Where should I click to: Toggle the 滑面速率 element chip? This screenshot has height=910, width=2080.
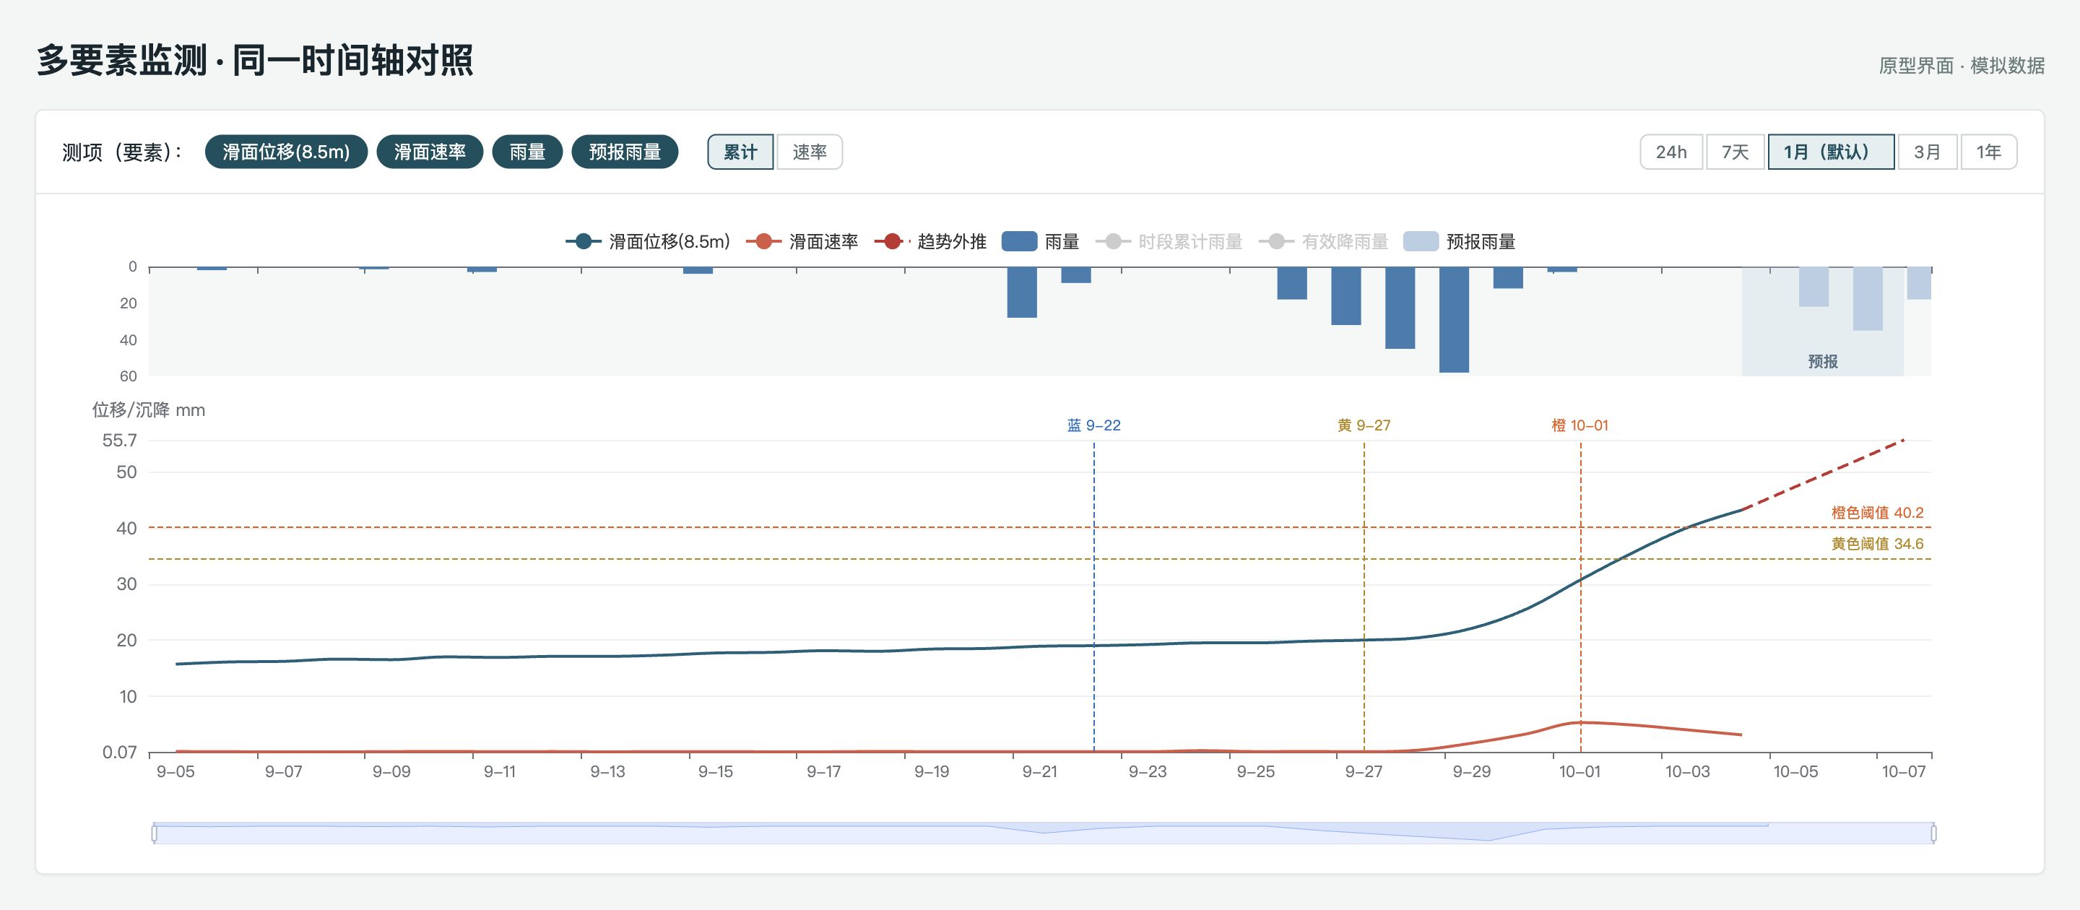pos(430,152)
